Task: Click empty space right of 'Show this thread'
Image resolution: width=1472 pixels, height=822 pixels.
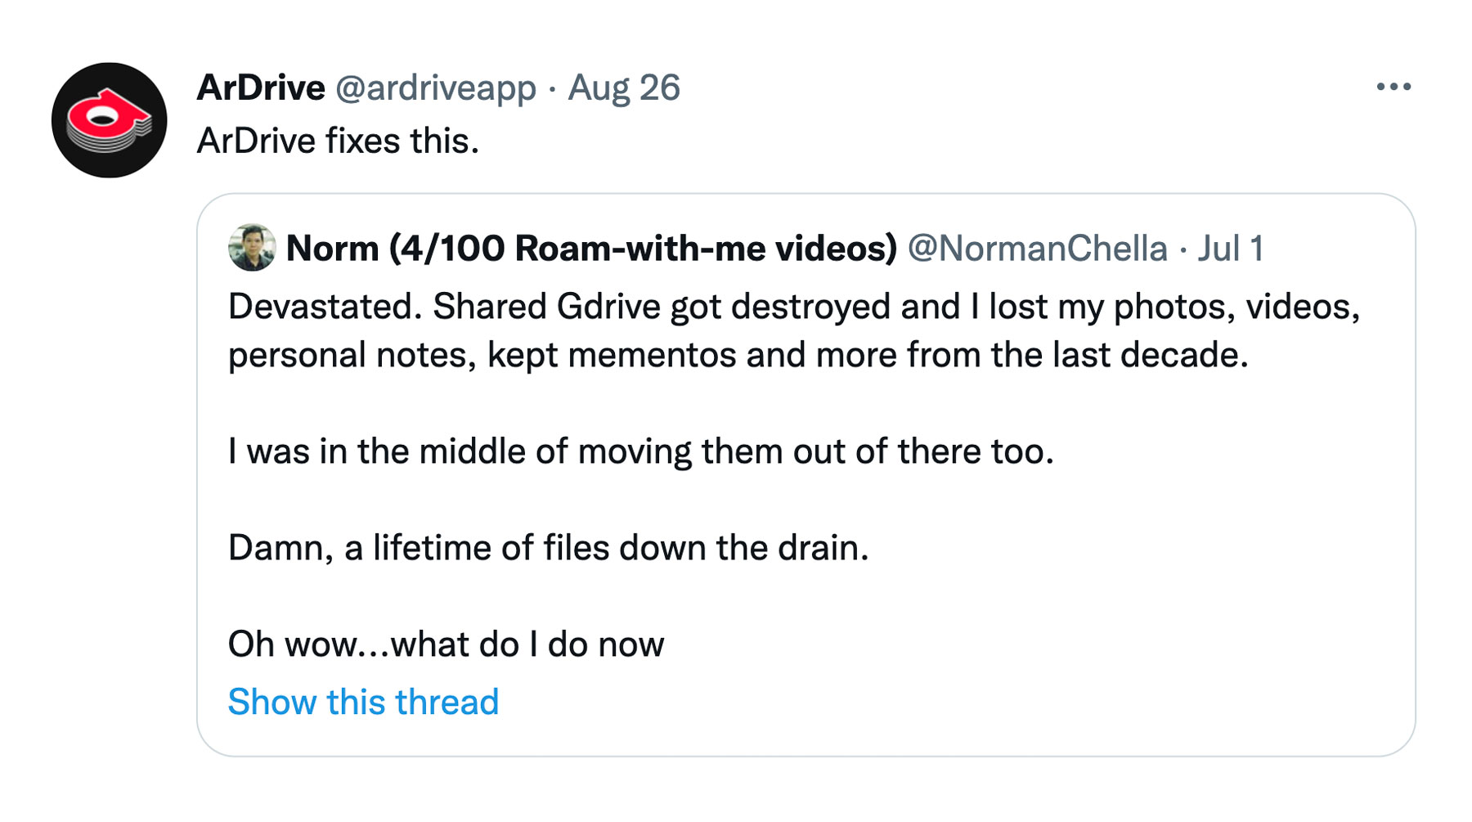Action: pyautogui.click(x=900, y=702)
